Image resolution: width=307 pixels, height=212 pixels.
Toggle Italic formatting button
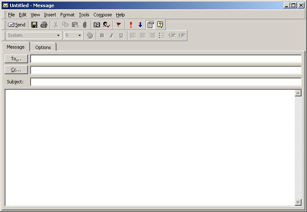(111, 36)
